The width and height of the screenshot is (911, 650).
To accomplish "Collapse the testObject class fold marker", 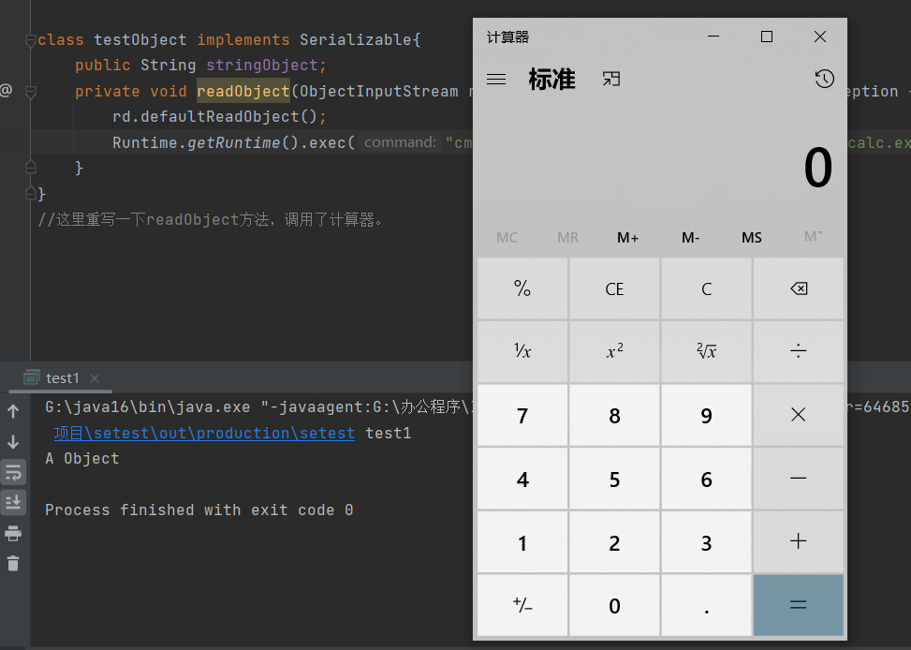I will click(x=30, y=40).
